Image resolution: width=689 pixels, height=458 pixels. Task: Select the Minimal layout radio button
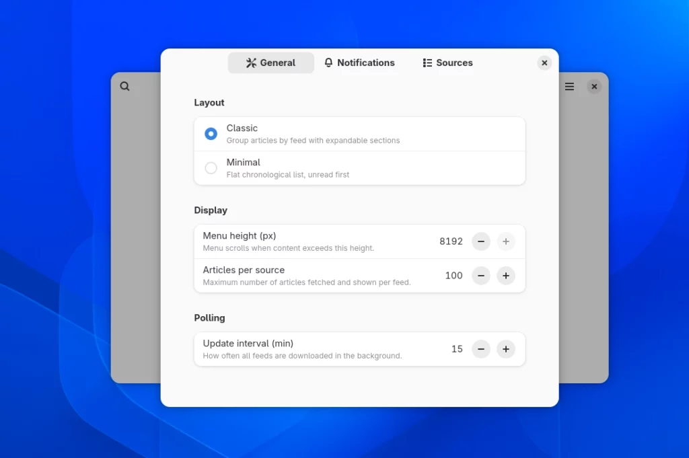[211, 167]
